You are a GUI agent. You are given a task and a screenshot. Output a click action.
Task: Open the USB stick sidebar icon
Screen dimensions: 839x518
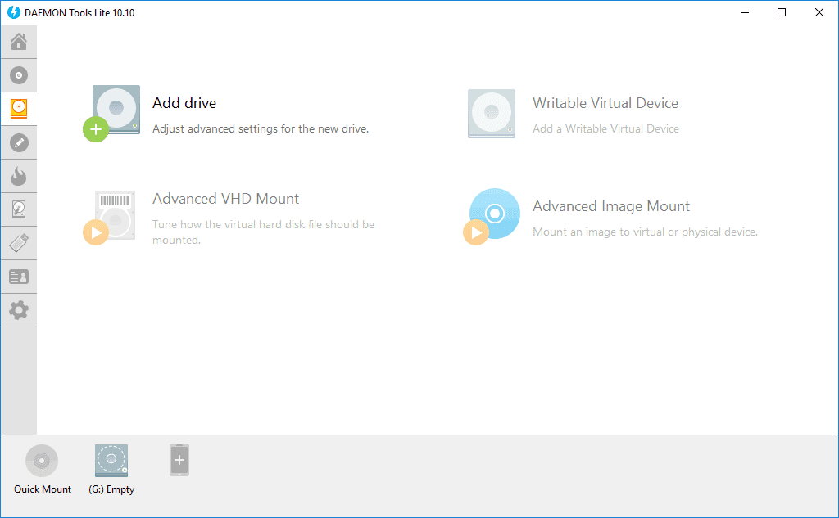pyautogui.click(x=19, y=243)
